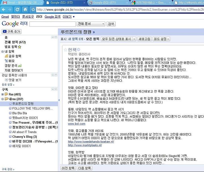This screenshot has width=204, height=172.
Task: Collapse sidebar with the divider arrow
Action: 59,100
